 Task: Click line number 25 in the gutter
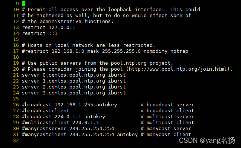coord(16,99)
